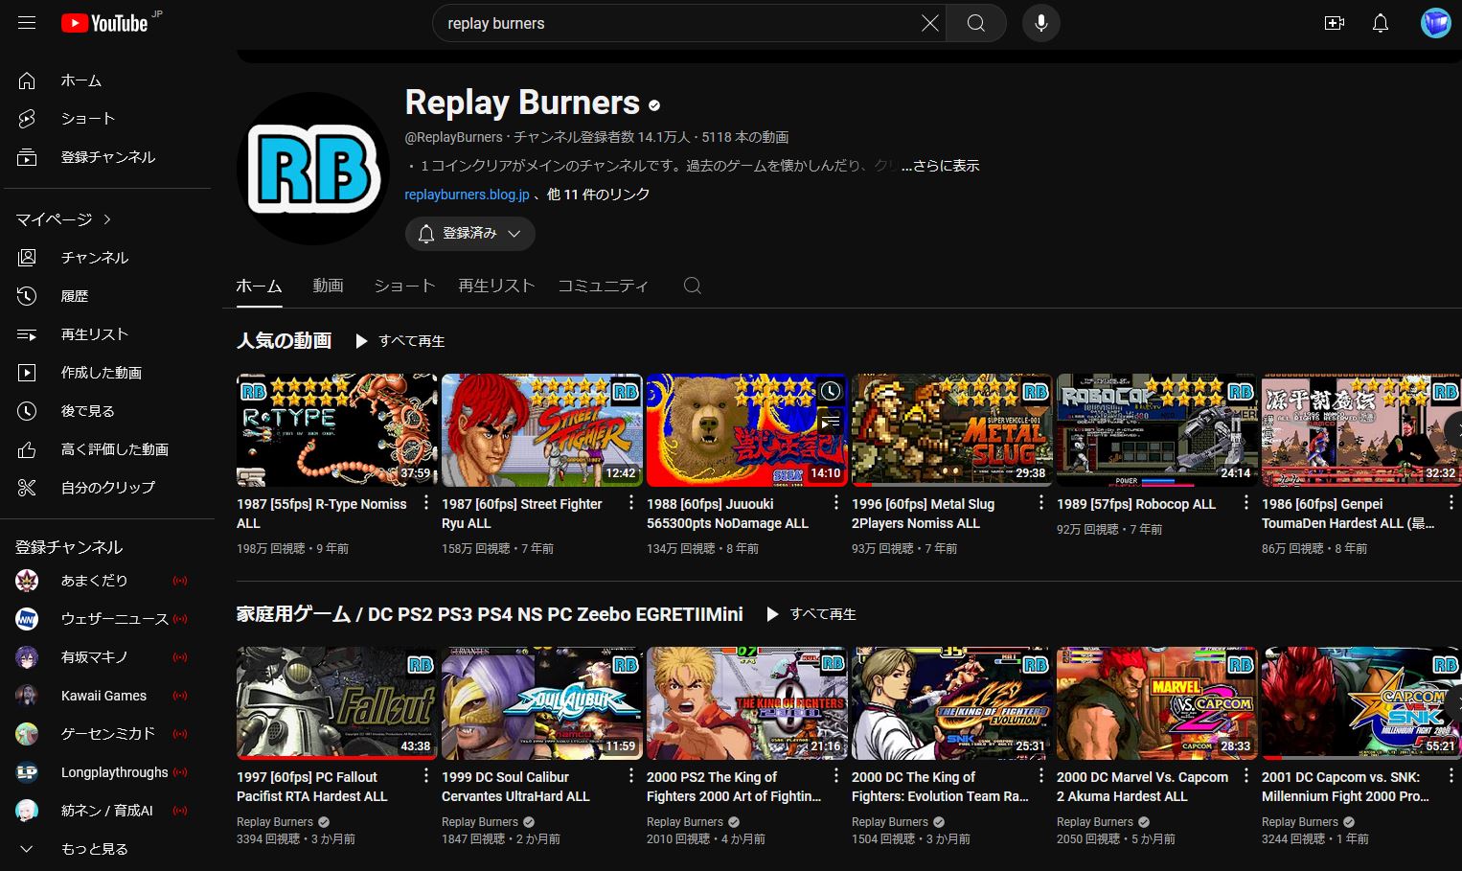
Task: Open the R-Type Nomiss ALL thumbnail
Action: click(337, 430)
